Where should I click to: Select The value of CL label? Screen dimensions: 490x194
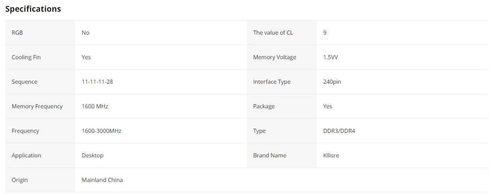coord(273,33)
